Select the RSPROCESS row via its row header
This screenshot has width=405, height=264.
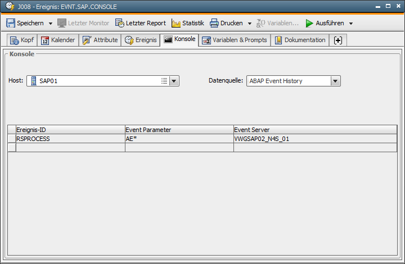click(12, 139)
